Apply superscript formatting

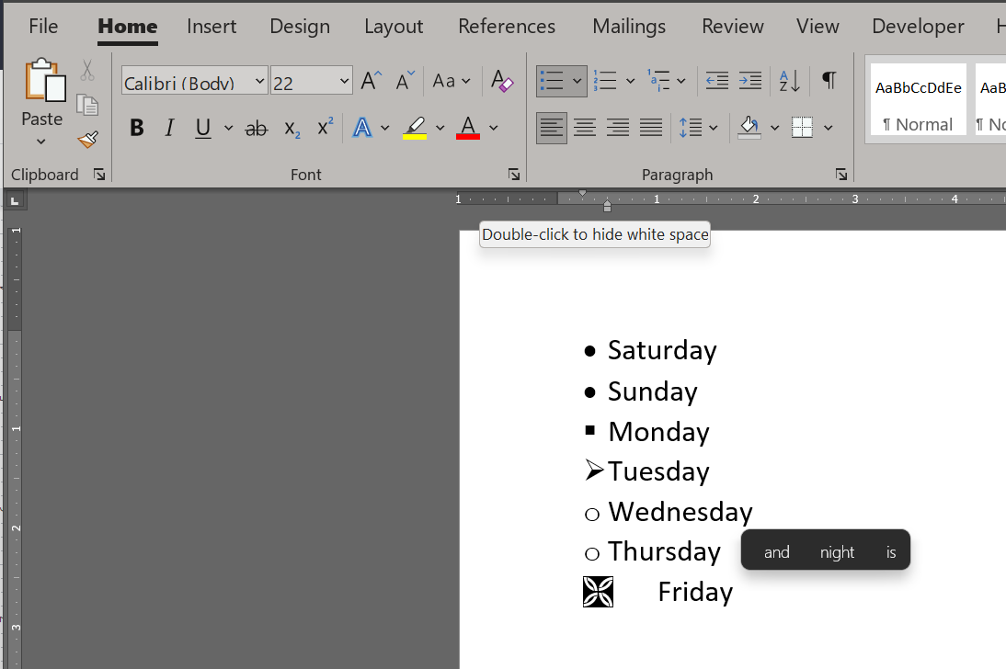pos(326,127)
